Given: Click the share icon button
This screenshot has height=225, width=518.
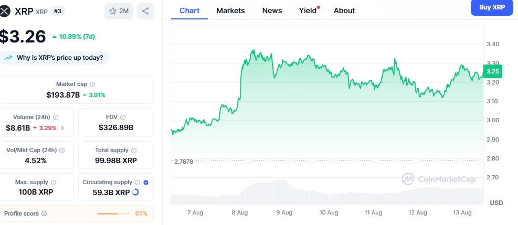Looking at the screenshot, I should point(145,11).
